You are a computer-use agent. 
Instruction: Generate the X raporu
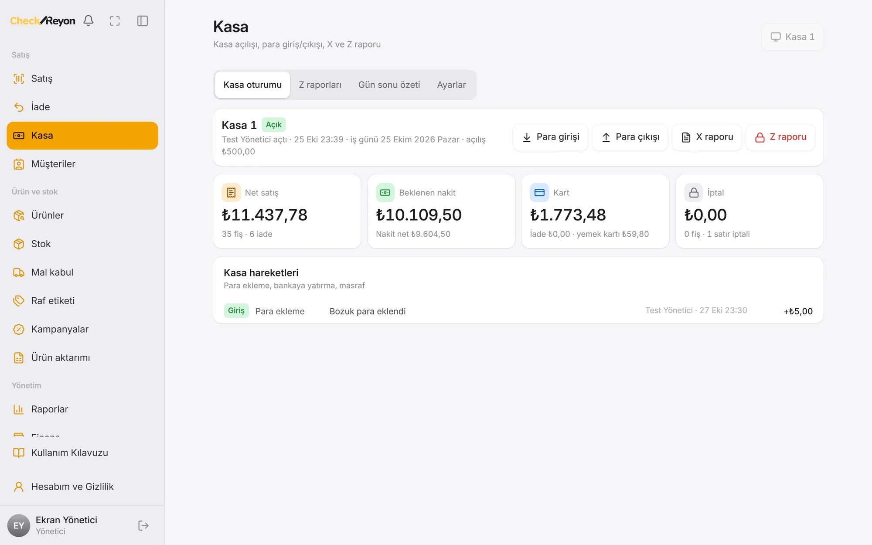click(x=707, y=137)
